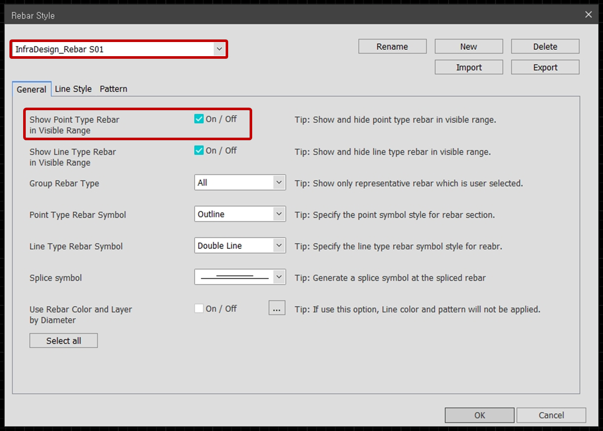Screen dimensions: 603x431
Task: Cancel the Rebar Style dialog
Action: click(551, 415)
